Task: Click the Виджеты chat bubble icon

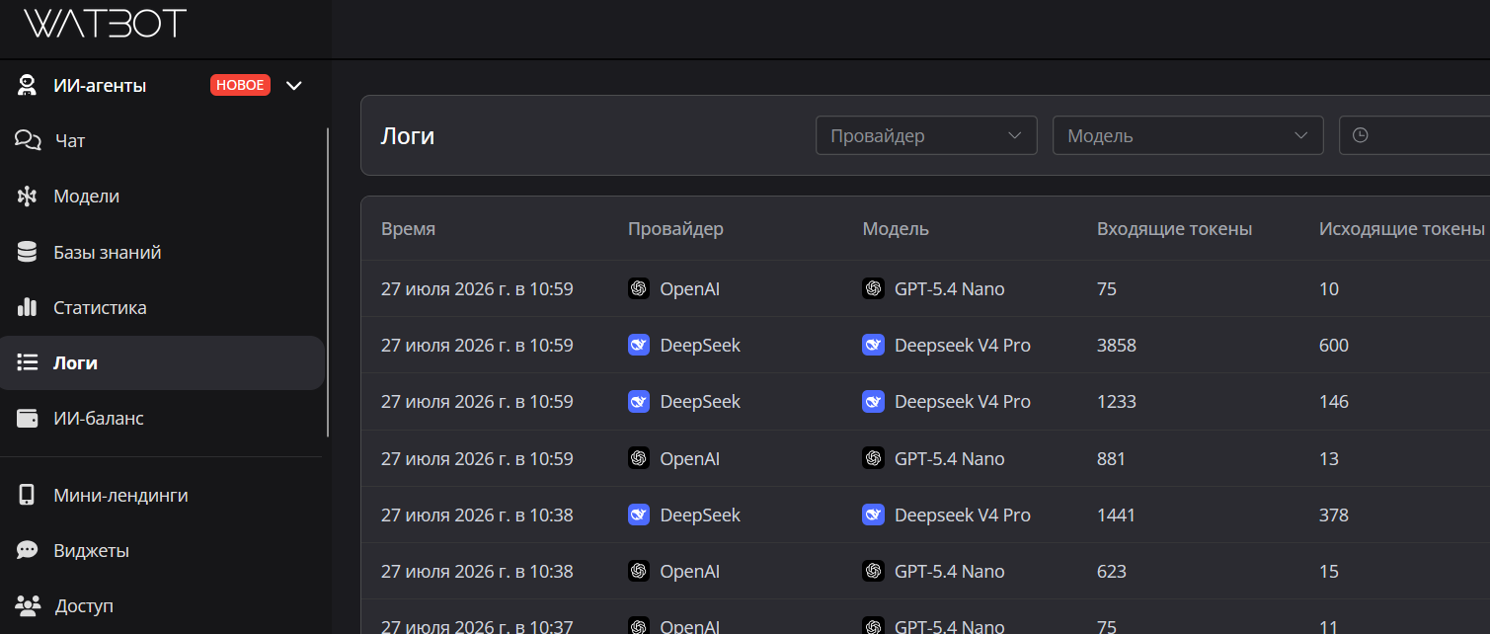Action: (x=28, y=550)
